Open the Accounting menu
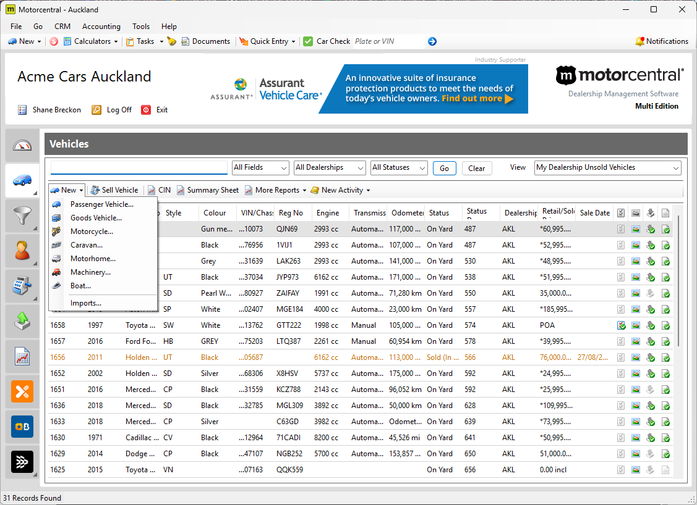The width and height of the screenshot is (697, 505). 101,27
